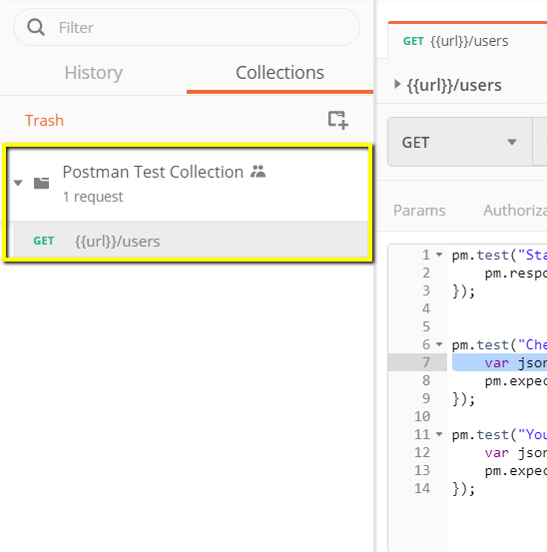
Task: Fold code block at line 11
Action: 439,433
